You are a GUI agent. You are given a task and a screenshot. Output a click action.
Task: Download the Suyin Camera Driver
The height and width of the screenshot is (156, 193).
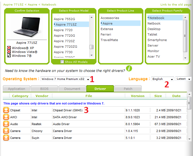click(x=6, y=138)
